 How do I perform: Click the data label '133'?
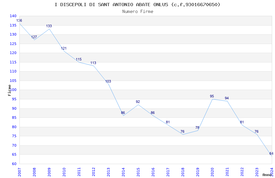49,26
